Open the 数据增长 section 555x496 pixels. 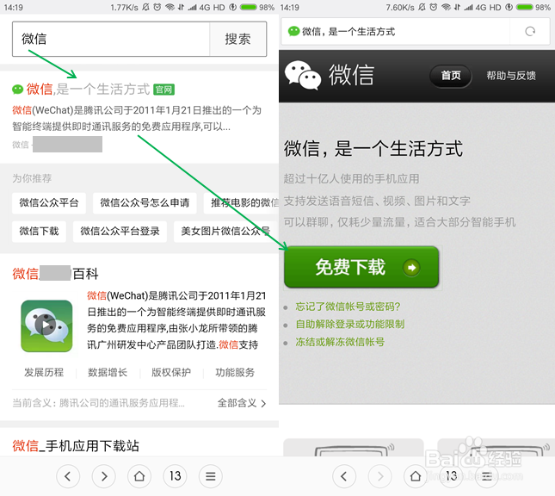click(108, 372)
